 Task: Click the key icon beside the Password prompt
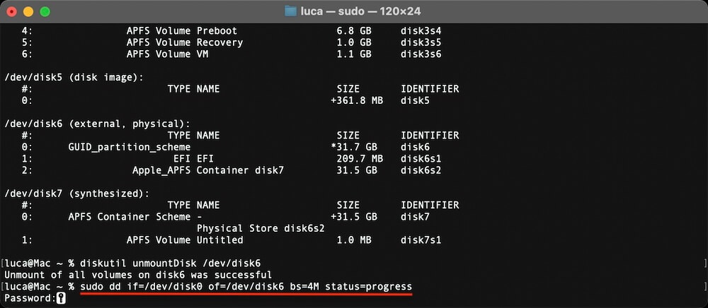tap(61, 299)
